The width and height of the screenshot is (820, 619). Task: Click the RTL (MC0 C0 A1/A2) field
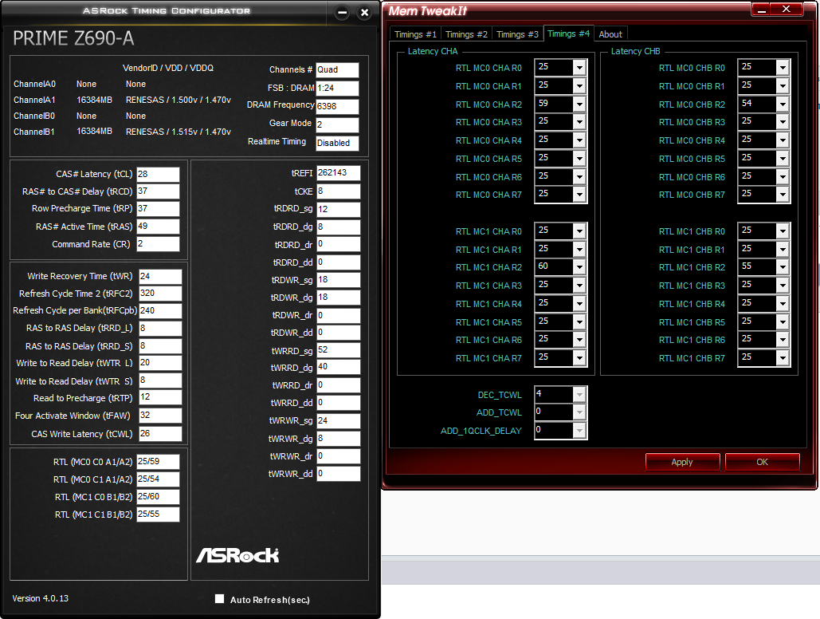click(158, 461)
